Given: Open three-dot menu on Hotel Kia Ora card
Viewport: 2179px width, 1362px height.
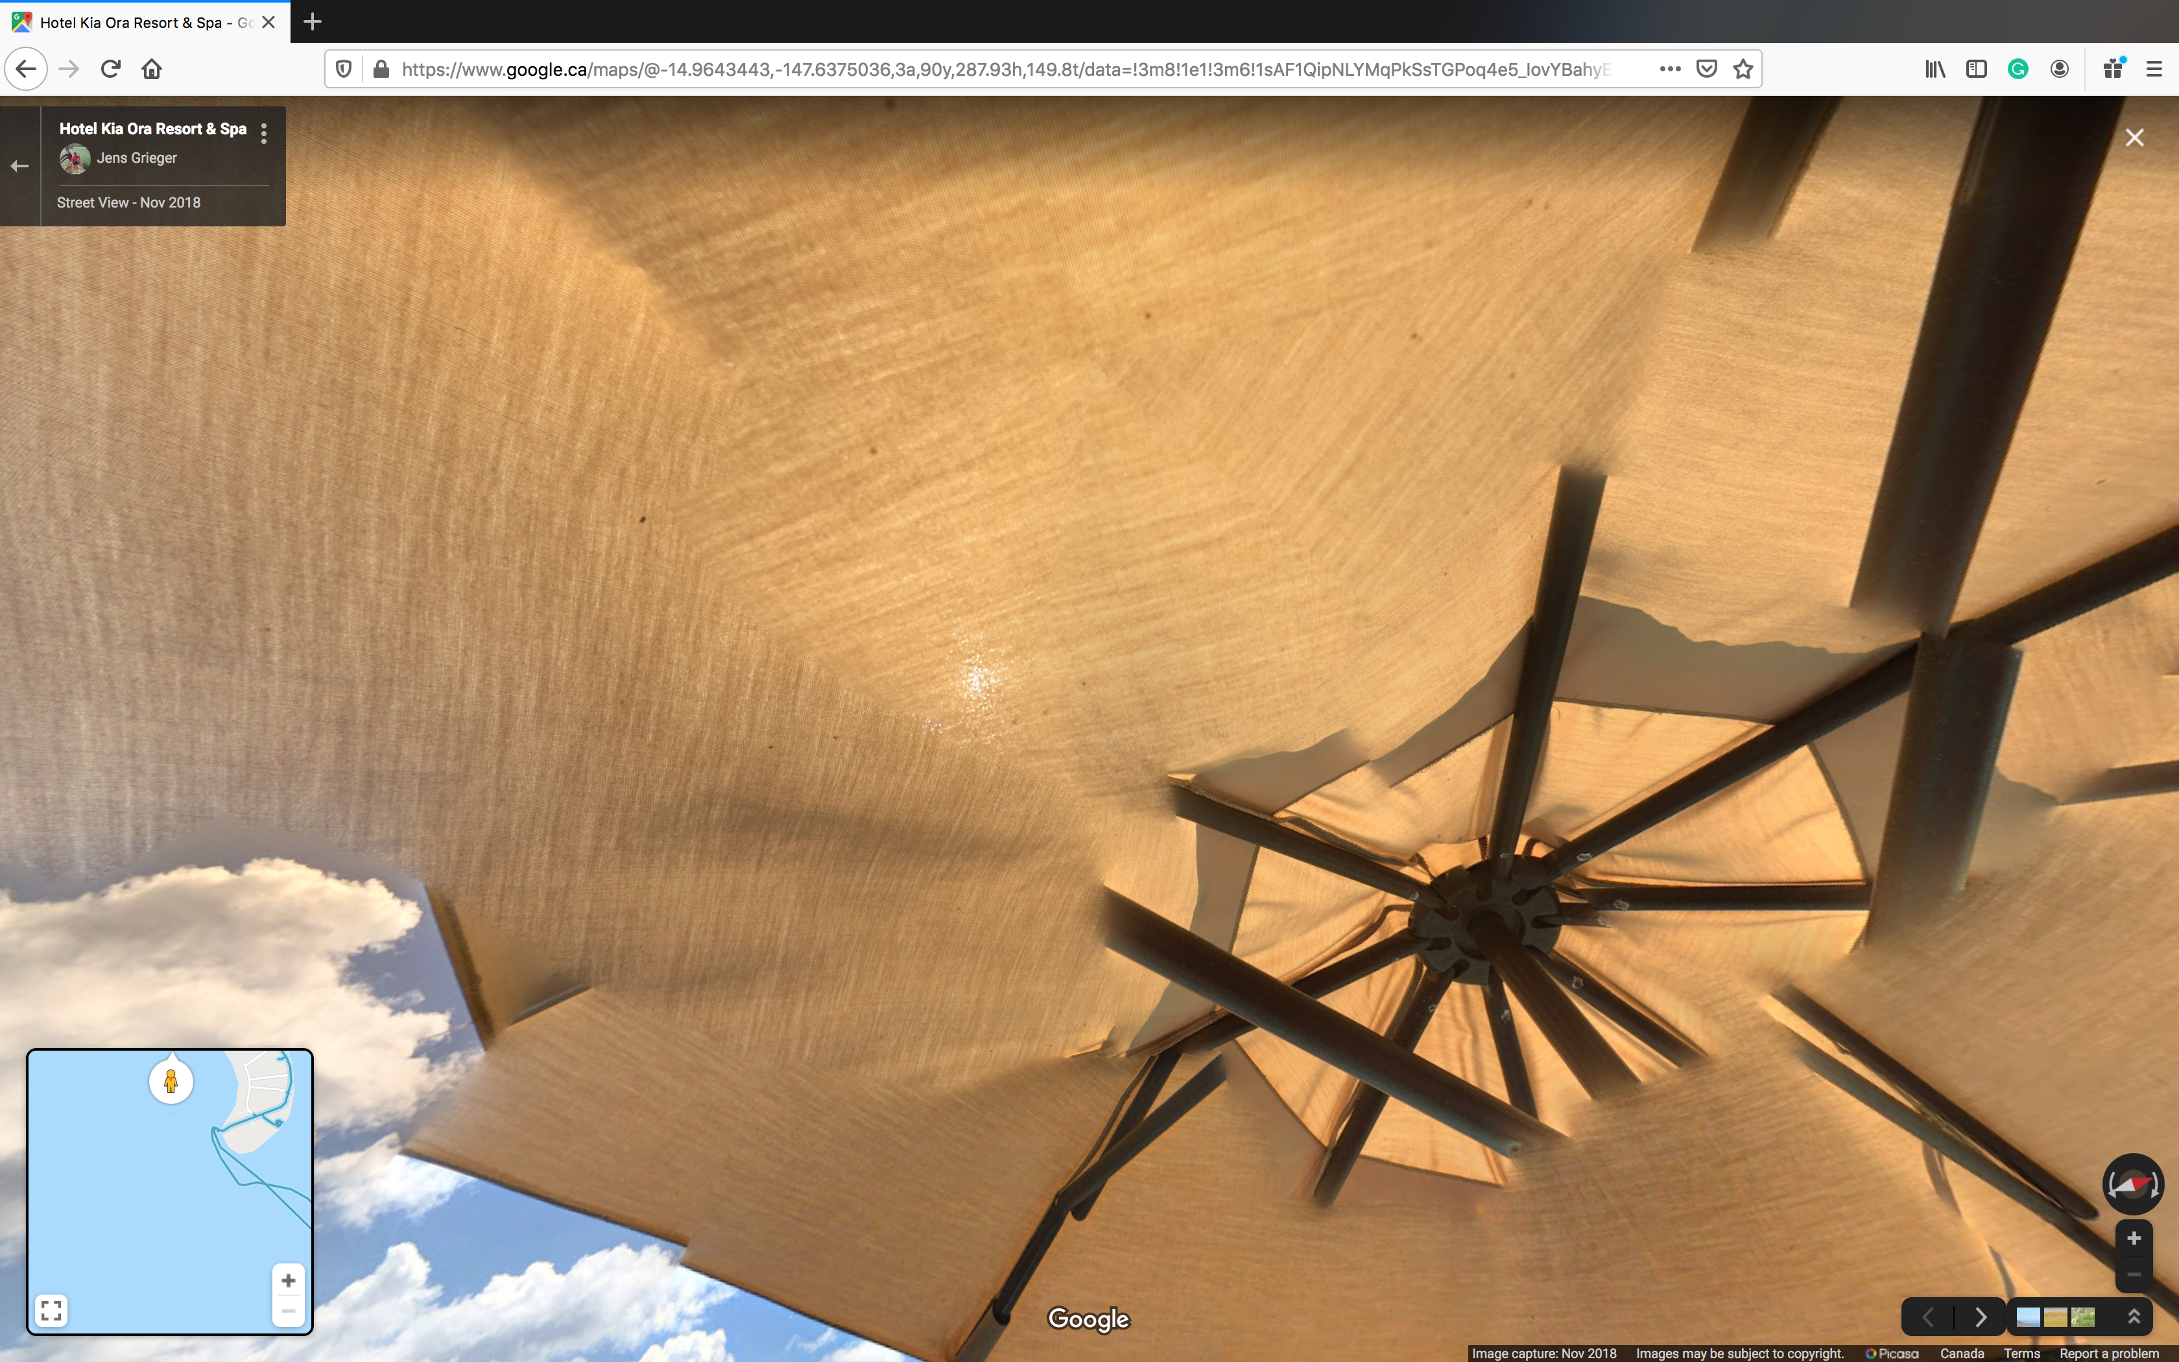Looking at the screenshot, I should click(264, 134).
